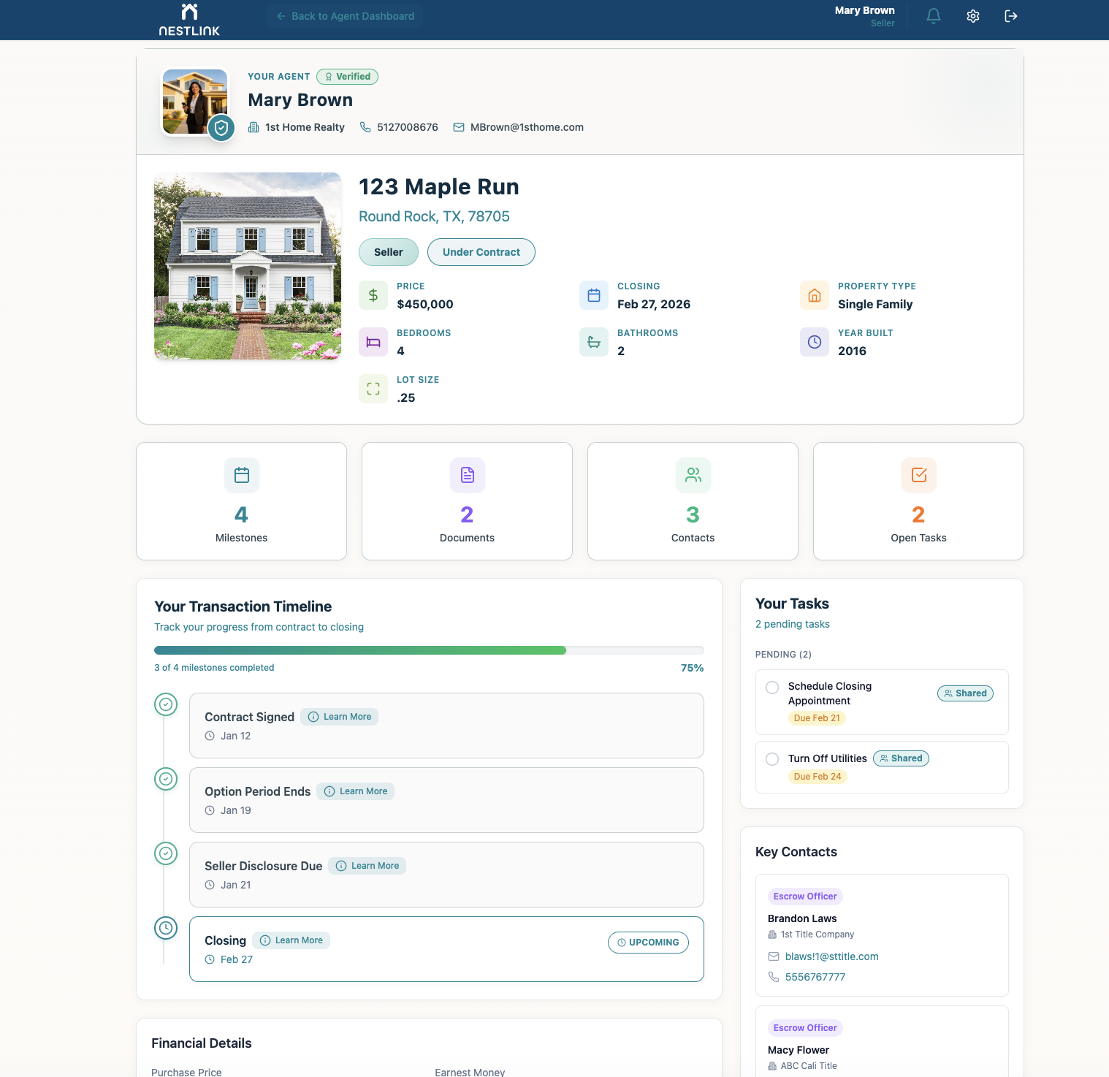Viewport: 1109px width, 1077px height.
Task: Click the Documents file icon
Action: pyautogui.click(x=467, y=475)
